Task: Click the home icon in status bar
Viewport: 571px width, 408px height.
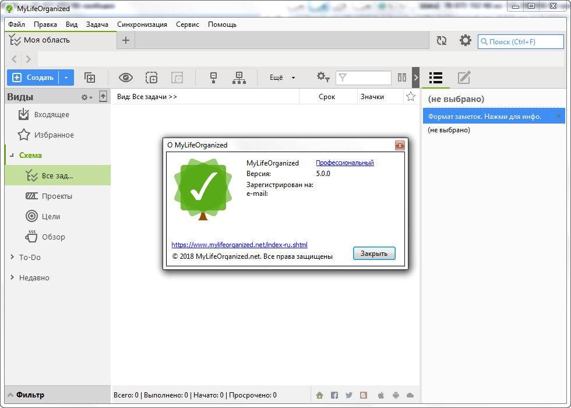Action: [320, 395]
